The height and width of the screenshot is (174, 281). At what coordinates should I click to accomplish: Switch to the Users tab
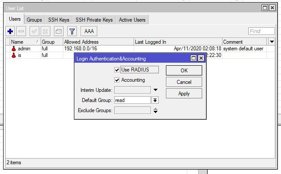tap(15, 19)
